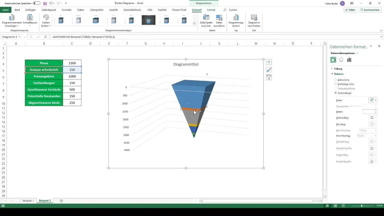This screenshot has width=384, height=216.
Task: Click the search magnifier Suchen
Action: (x=225, y=10)
